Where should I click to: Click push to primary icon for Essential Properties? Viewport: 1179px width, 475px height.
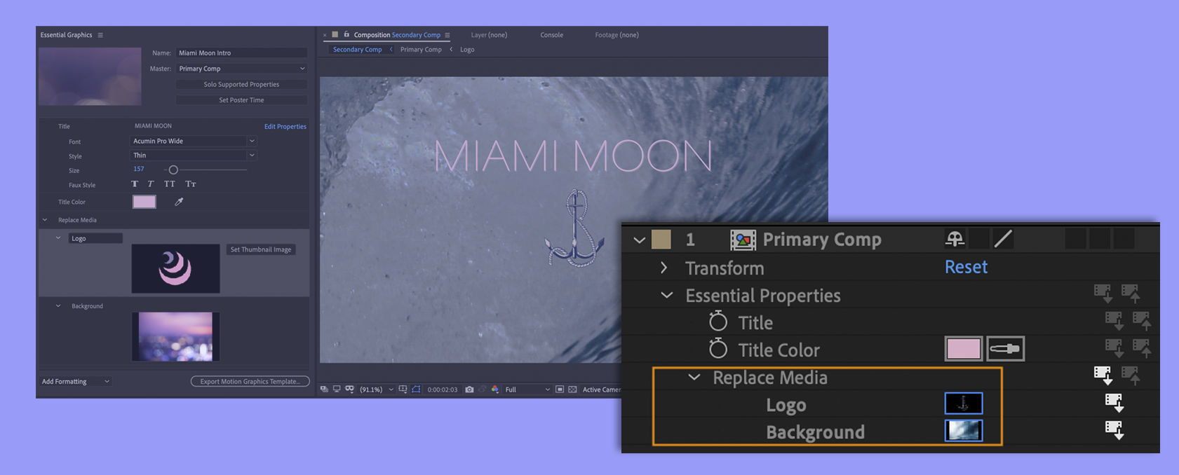1130,294
